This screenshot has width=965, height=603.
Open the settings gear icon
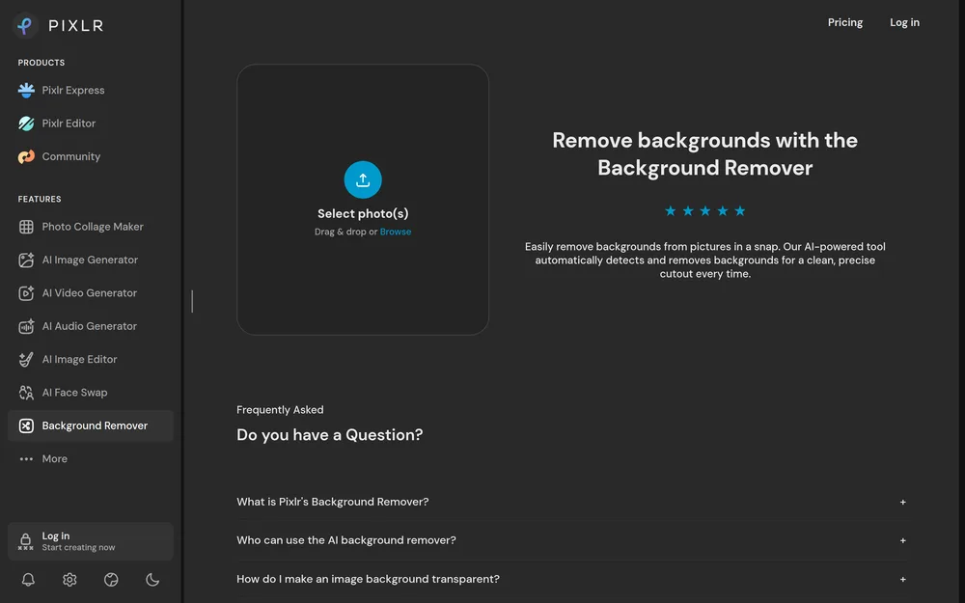point(69,580)
